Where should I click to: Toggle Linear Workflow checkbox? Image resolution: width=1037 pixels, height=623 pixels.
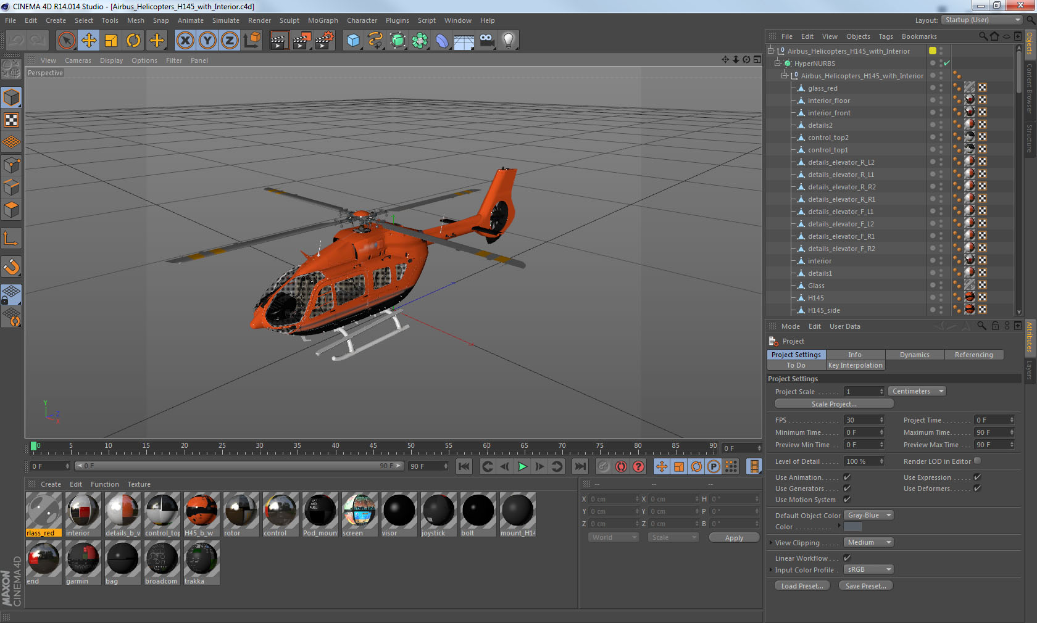847,558
